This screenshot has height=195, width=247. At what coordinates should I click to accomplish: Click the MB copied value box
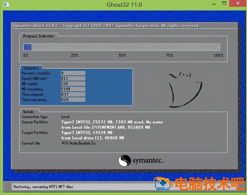pyautogui.click(x=73, y=84)
